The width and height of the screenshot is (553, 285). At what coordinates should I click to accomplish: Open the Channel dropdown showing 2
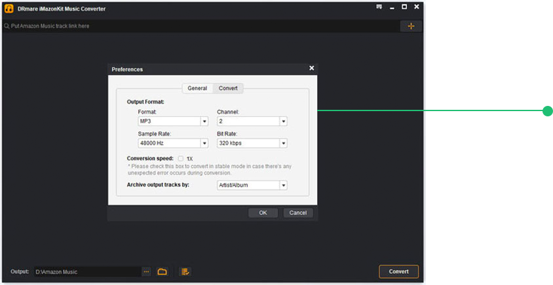[x=252, y=122]
